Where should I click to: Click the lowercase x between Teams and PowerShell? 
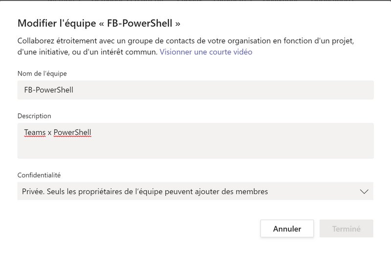tap(49, 133)
